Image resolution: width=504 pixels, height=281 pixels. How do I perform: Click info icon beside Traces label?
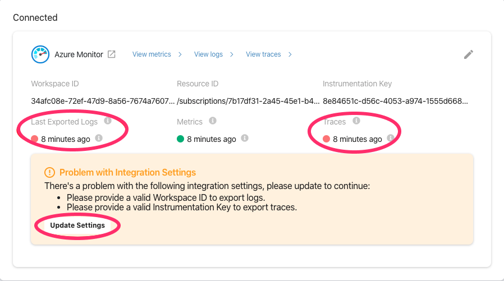coord(356,121)
